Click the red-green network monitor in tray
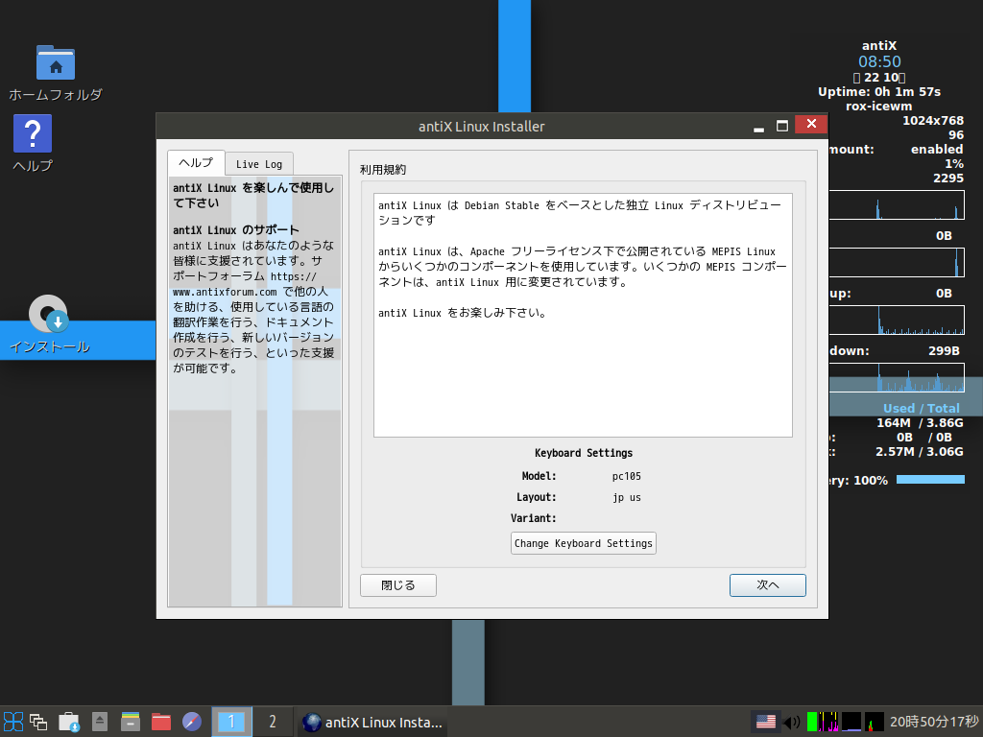The image size is (983, 737). (x=875, y=722)
